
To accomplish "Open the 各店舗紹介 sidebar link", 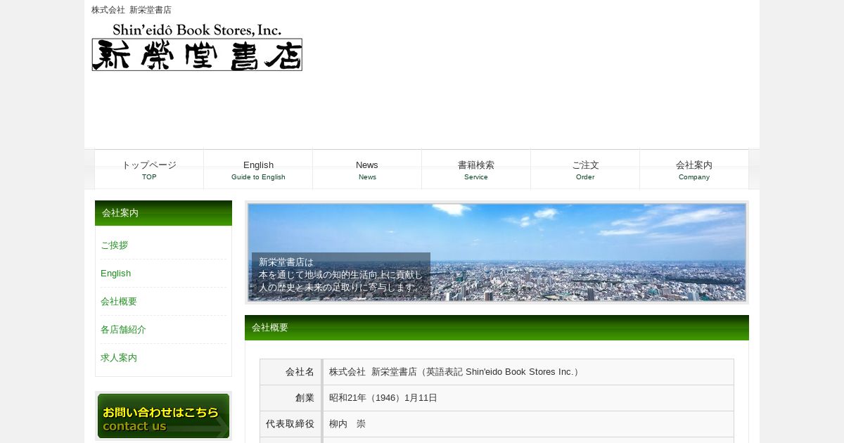I will (123, 330).
